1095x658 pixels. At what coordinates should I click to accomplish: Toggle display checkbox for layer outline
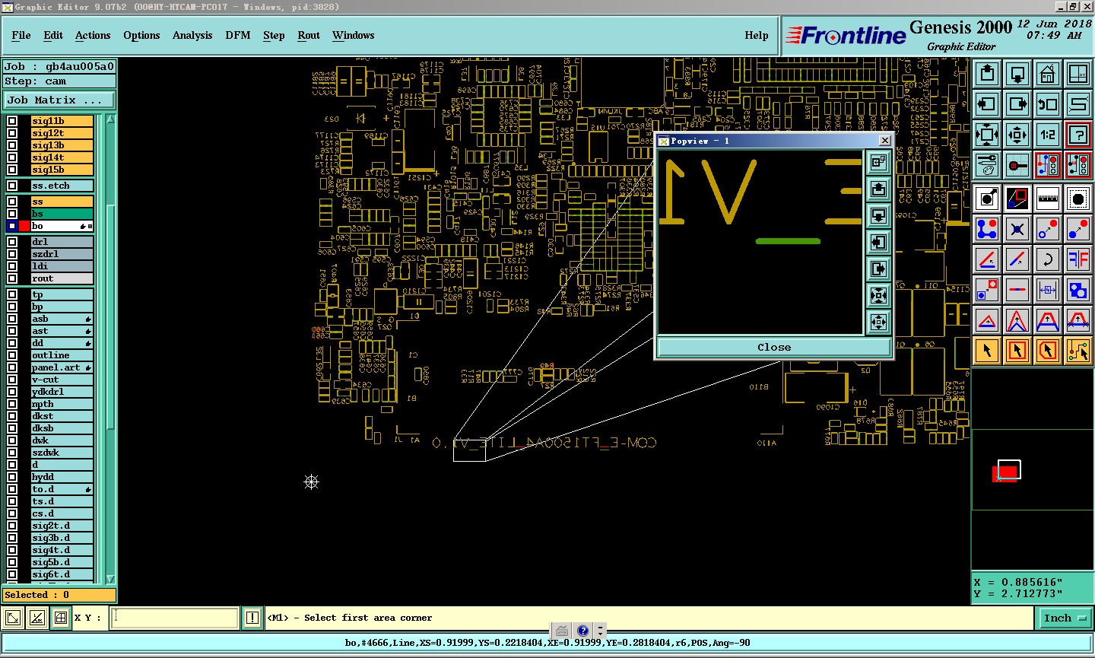(x=12, y=355)
